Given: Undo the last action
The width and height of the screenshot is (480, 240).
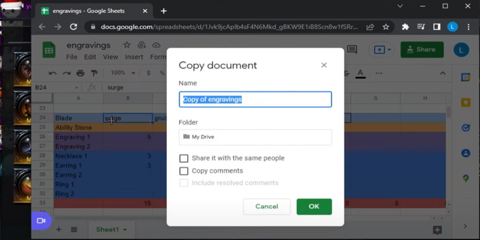Looking at the screenshot, I should [x=52, y=73].
